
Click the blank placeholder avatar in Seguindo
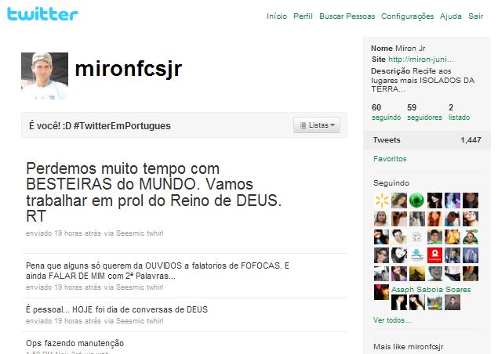pyautogui.click(x=416, y=237)
